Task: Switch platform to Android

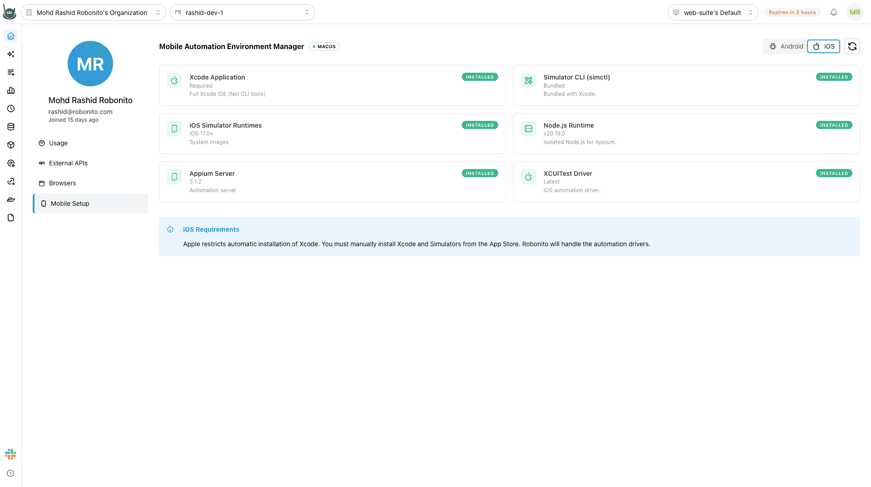Action: pos(786,46)
